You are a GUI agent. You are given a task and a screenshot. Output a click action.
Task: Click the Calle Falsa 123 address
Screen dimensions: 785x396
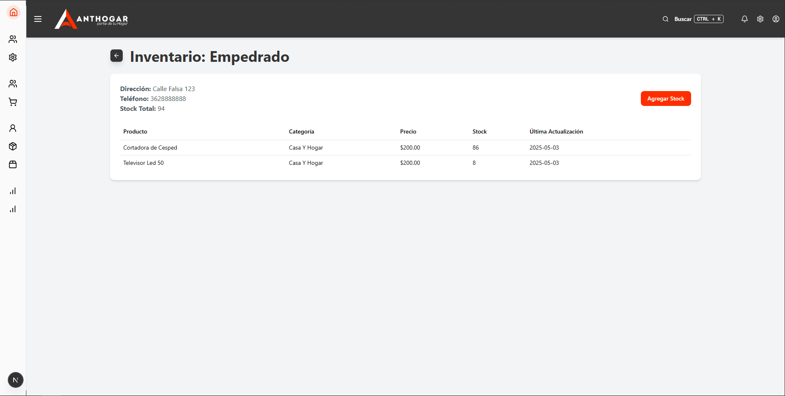coord(174,89)
